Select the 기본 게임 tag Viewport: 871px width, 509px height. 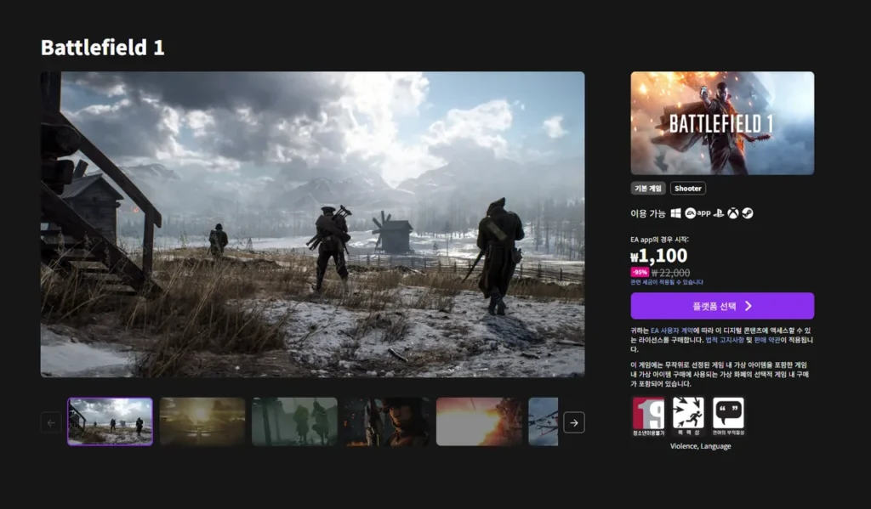point(648,189)
